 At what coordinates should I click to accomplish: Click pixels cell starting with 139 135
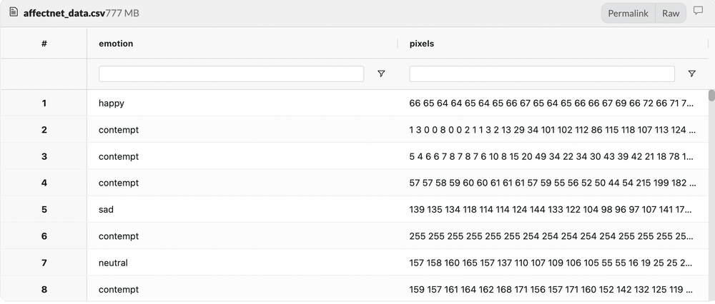pyautogui.click(x=551, y=210)
